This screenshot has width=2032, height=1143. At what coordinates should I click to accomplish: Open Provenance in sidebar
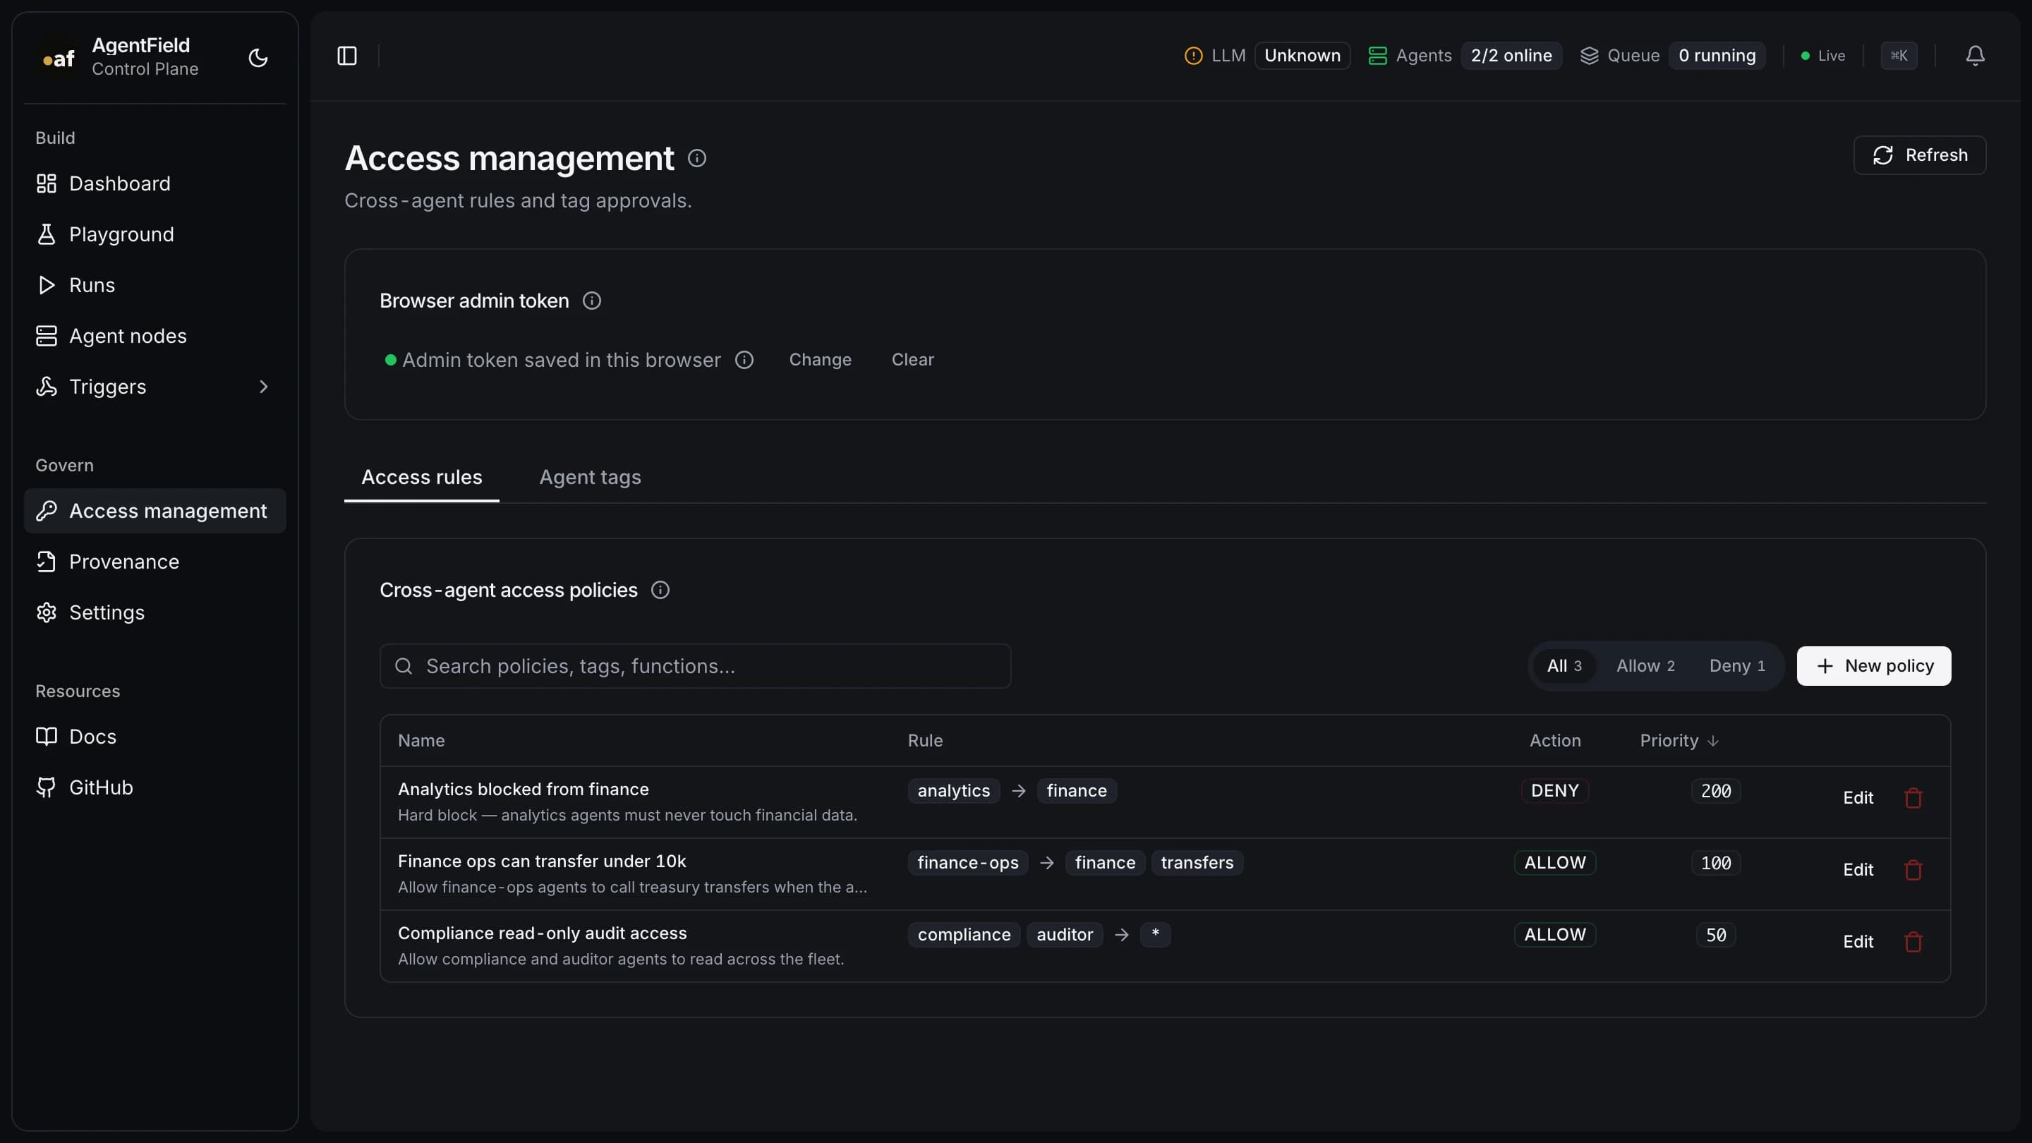pos(155,562)
